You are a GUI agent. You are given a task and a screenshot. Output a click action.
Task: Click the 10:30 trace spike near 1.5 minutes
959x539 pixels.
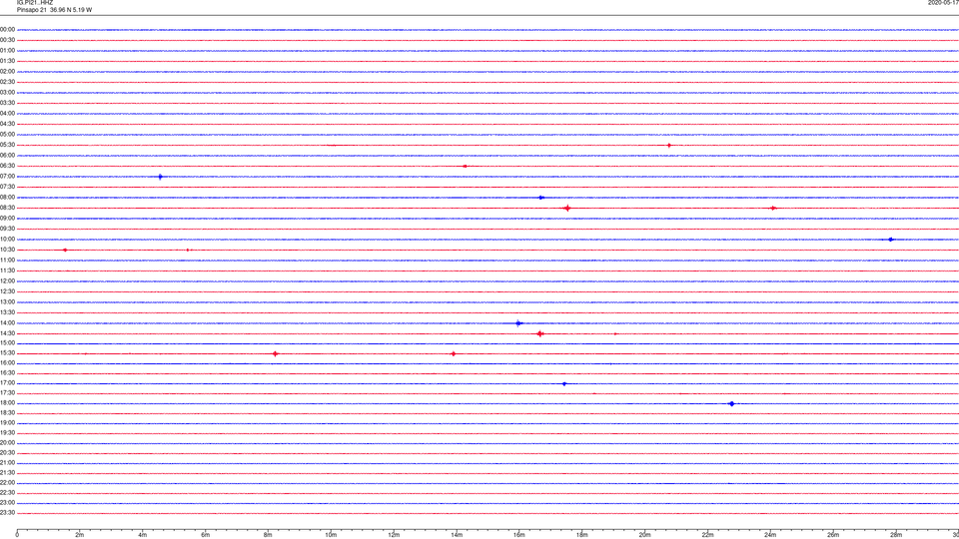[x=65, y=250]
